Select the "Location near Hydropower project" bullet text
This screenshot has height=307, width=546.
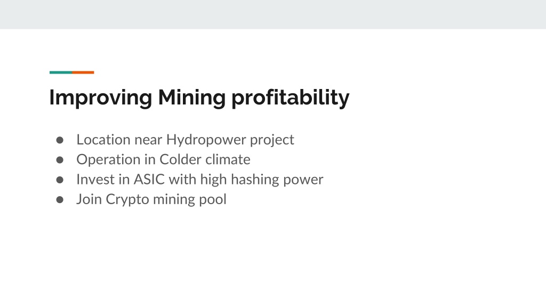point(185,140)
